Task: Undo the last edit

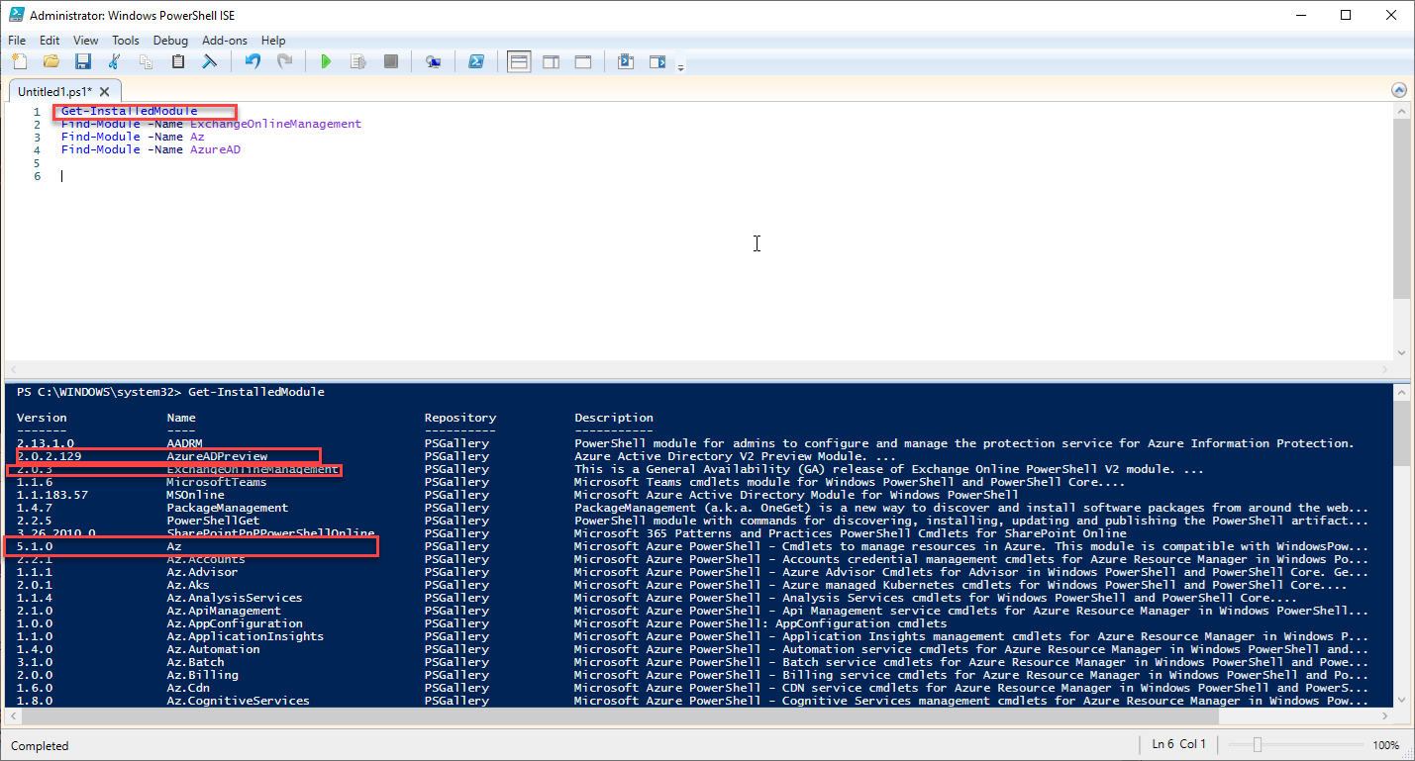Action: point(253,62)
